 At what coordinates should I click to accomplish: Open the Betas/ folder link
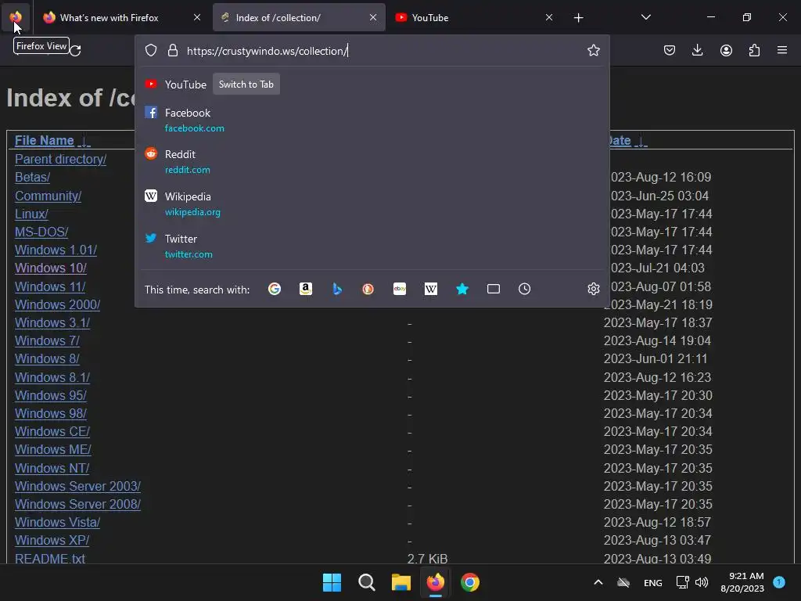tap(32, 178)
